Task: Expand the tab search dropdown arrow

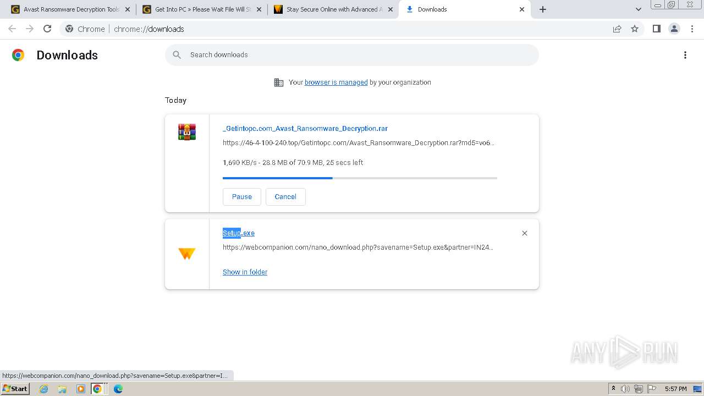Action: point(639,9)
